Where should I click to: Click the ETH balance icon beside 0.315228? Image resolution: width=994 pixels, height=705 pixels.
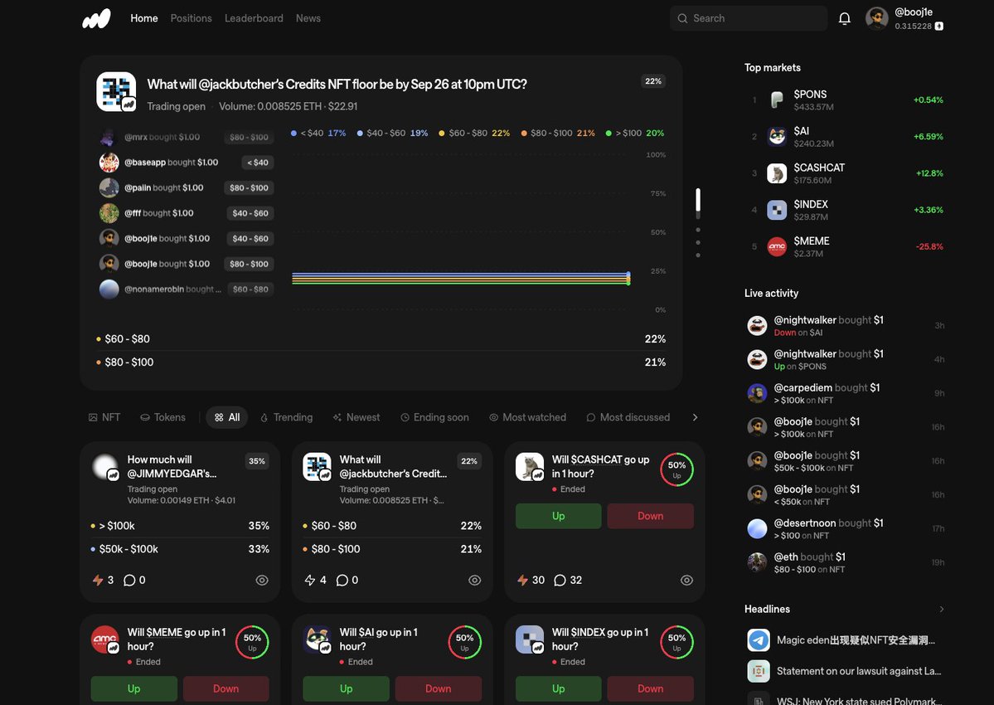(938, 26)
